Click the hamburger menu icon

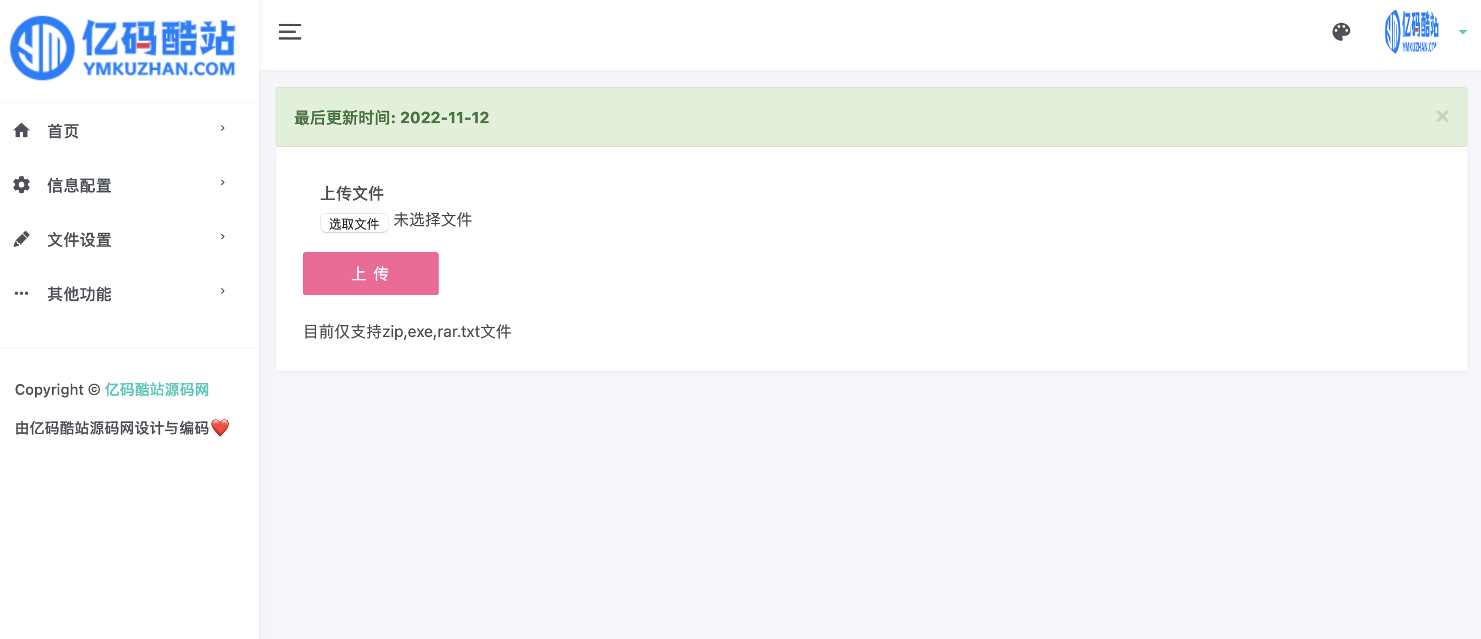[290, 32]
